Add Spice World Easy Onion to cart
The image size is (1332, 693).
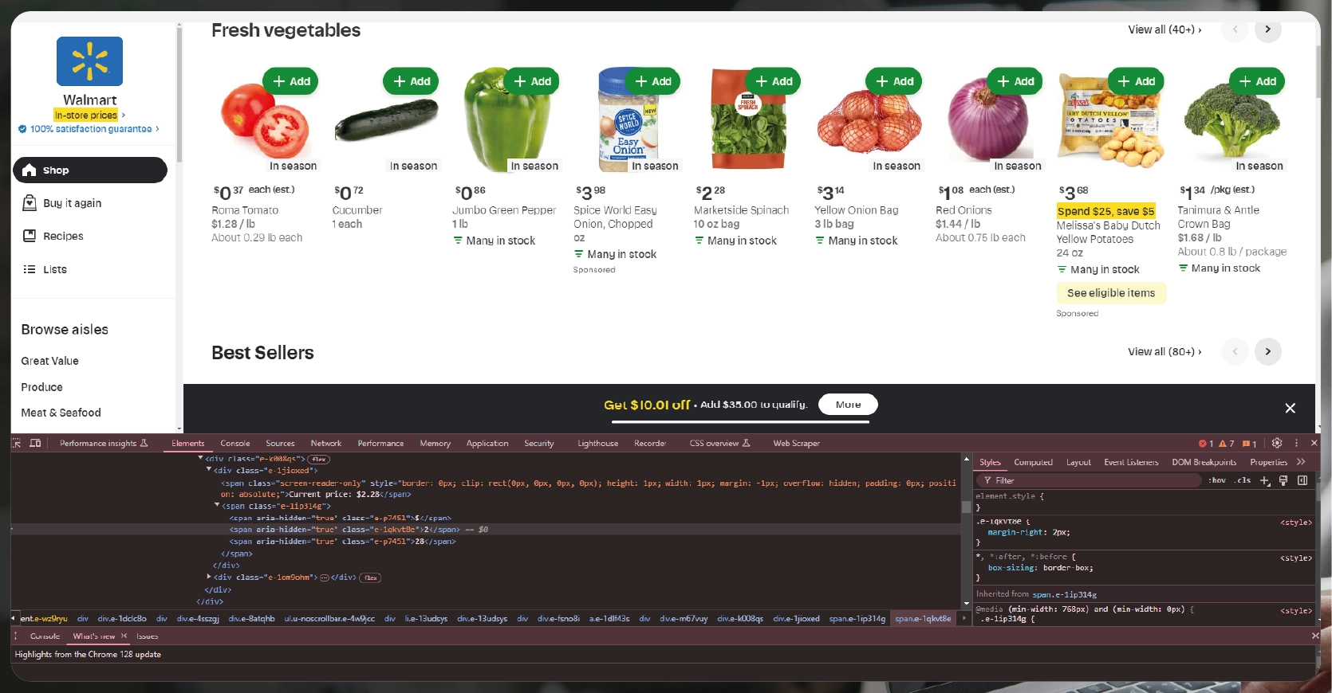pos(652,81)
